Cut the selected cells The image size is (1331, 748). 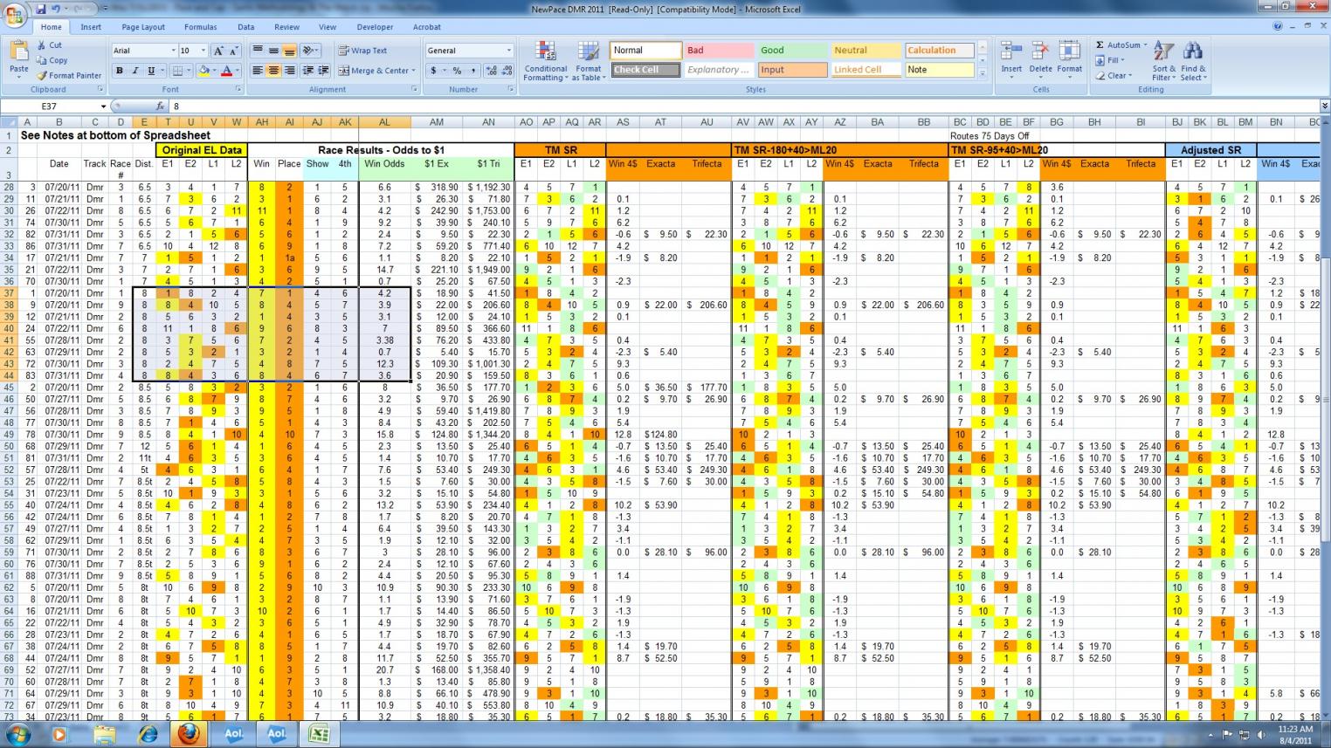point(49,45)
